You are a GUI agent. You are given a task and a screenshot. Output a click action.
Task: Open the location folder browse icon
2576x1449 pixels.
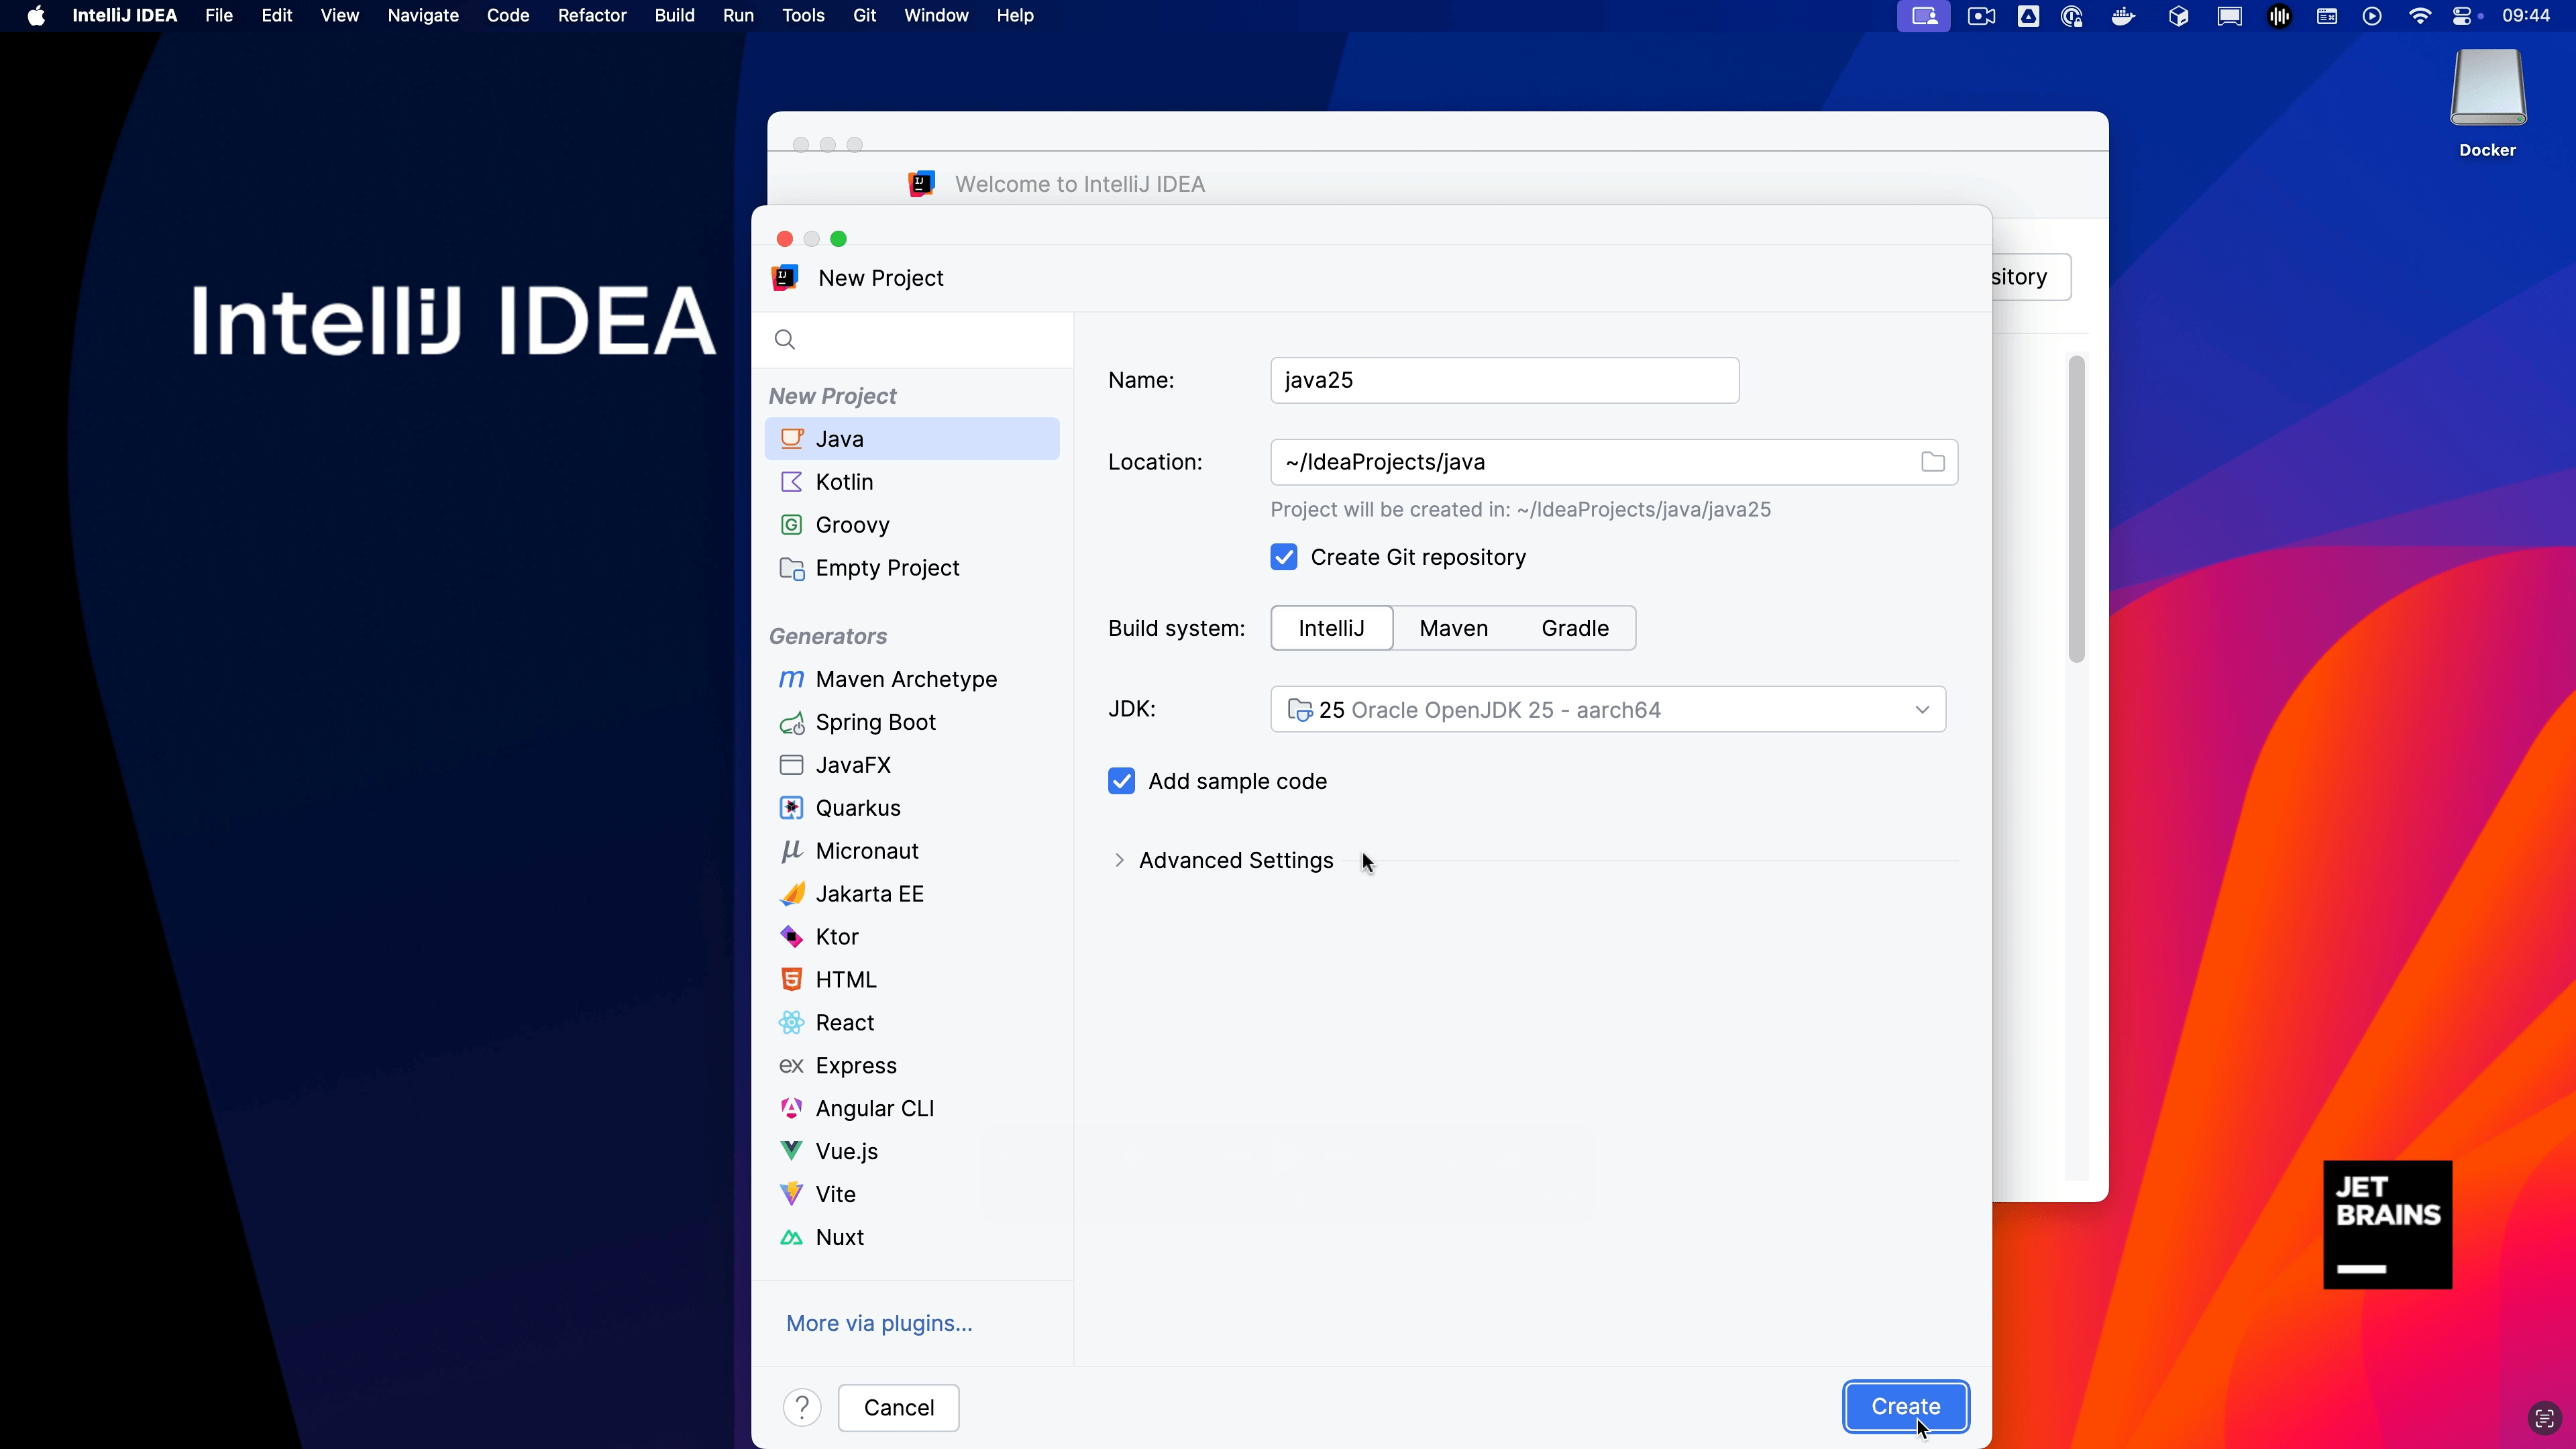coord(1932,462)
